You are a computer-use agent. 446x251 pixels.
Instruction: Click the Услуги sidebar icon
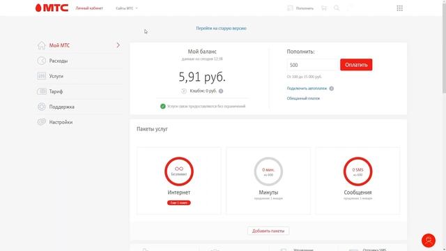click(42, 76)
